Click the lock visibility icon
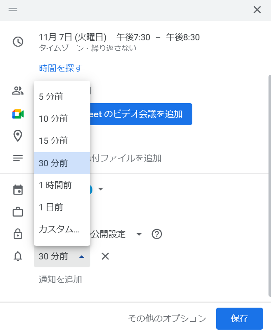 click(x=18, y=234)
